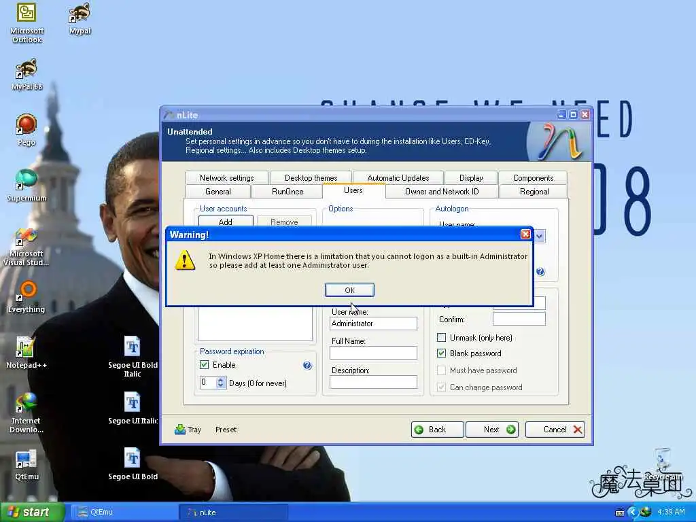Open the Supermium browser icon
The width and height of the screenshot is (696, 522).
[27, 186]
